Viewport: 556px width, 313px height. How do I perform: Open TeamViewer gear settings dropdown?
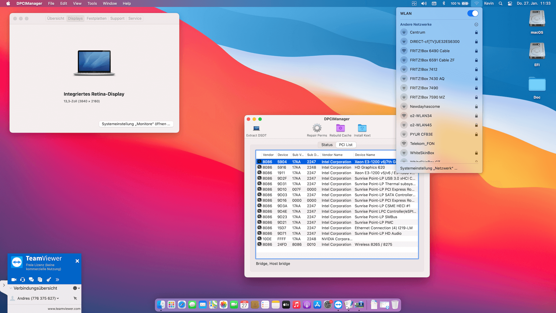pos(76,288)
